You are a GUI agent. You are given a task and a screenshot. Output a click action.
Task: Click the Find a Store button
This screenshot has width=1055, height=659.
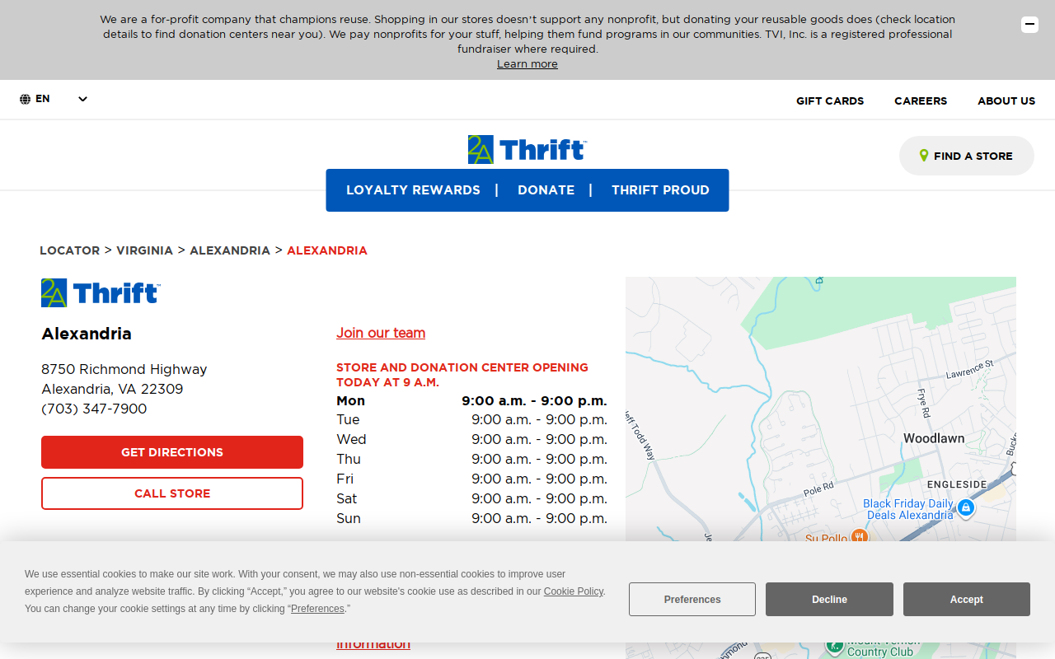pos(966,156)
